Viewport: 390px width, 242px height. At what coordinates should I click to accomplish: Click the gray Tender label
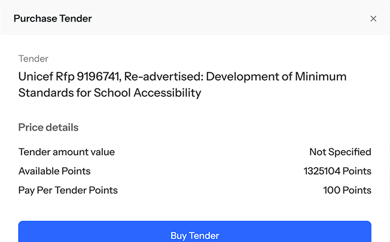pos(33,59)
